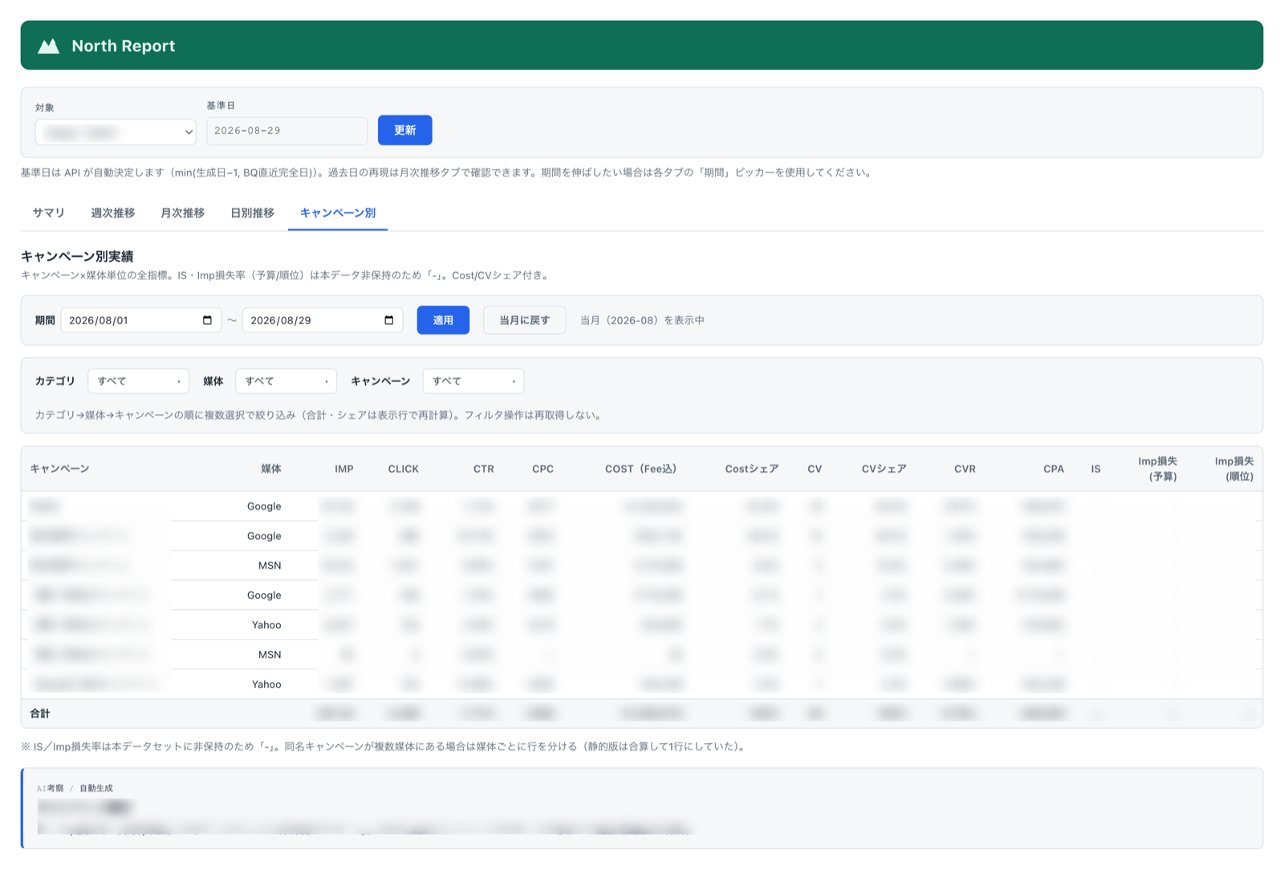Click the AI考察 / 自動生成 label
Image resolution: width=1284 pixels, height=890 pixels.
tap(75, 788)
